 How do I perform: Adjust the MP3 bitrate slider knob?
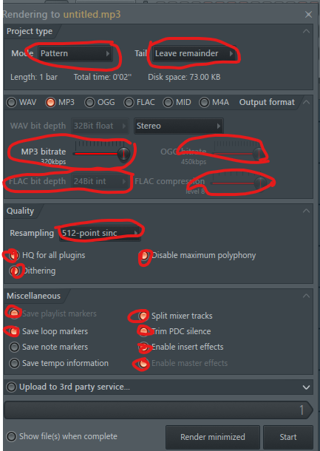pos(123,154)
